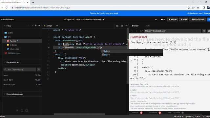Download files icon in Files header
This screenshot has height=118, width=210.
29,26
